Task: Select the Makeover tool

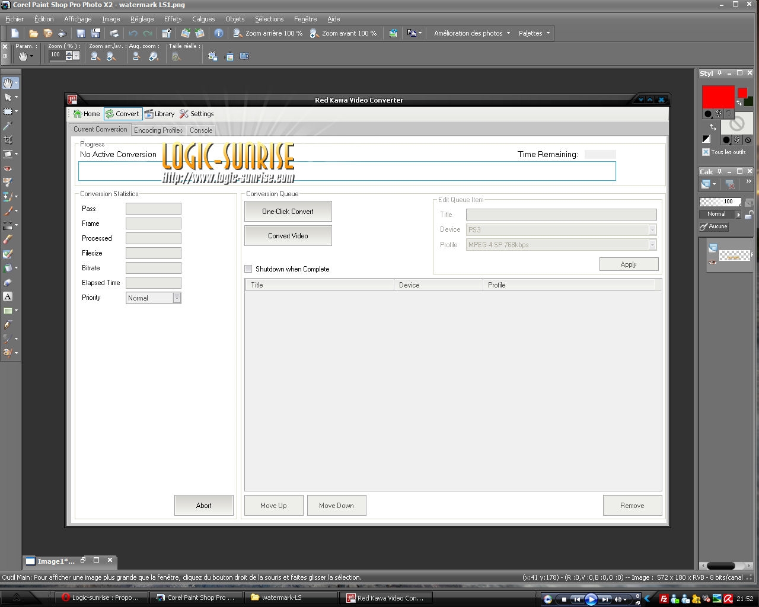Action: [8, 182]
